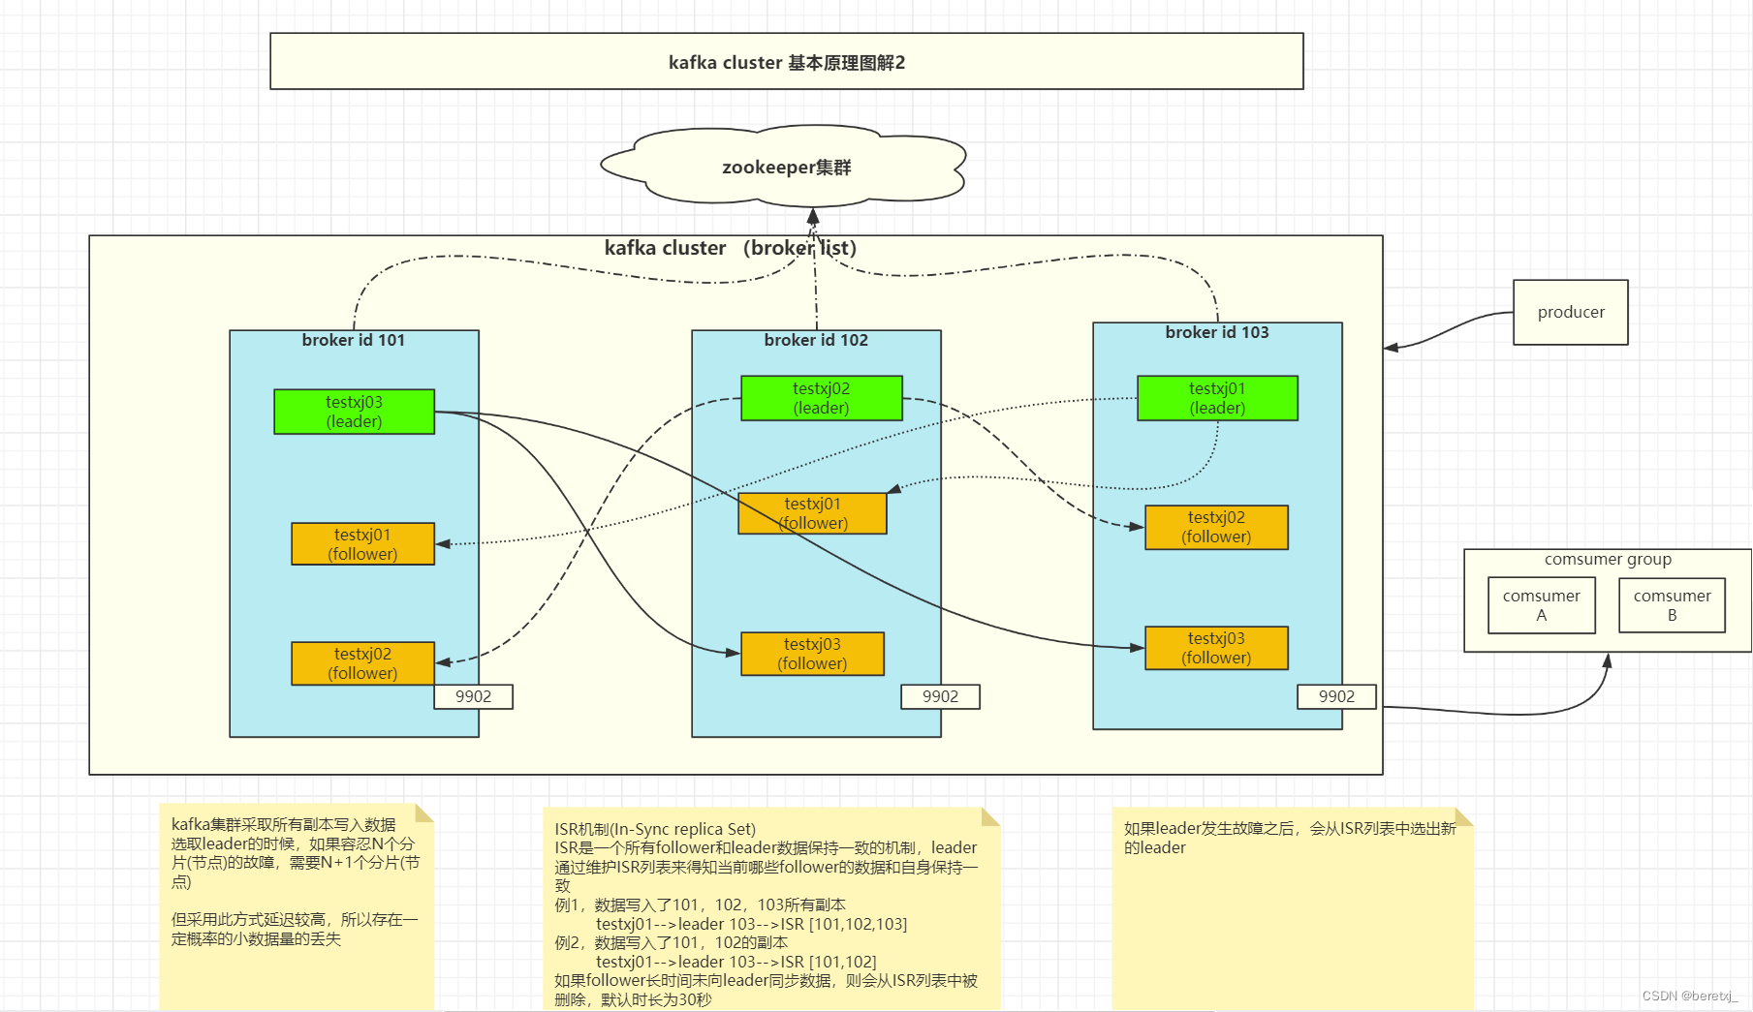The image size is (1753, 1012).
Task: Click the 9902 port box of broker 102
Action: [940, 696]
